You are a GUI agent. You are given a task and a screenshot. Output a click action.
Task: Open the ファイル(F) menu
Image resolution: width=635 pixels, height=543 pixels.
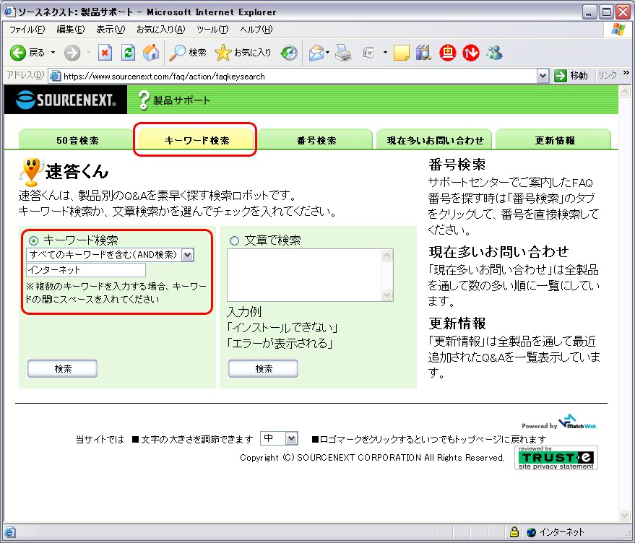coord(27,30)
